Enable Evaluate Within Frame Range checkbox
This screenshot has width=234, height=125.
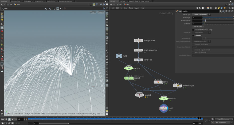click(193, 30)
